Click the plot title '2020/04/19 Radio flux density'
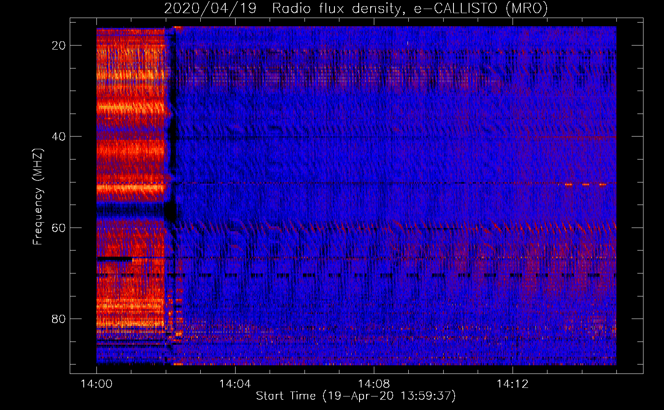The height and width of the screenshot is (410, 664). [356, 9]
